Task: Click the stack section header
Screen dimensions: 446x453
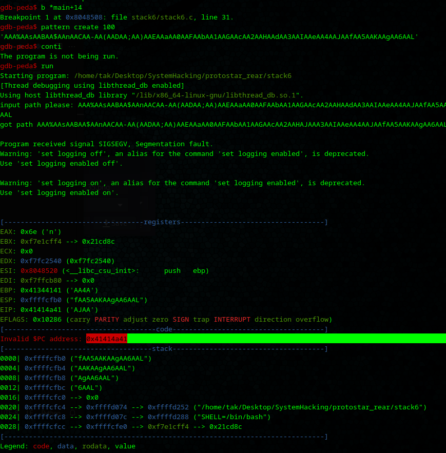Action: click(164, 349)
